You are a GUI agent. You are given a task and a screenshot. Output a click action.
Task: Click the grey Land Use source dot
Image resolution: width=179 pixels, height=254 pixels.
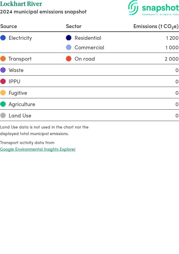coord(3,116)
